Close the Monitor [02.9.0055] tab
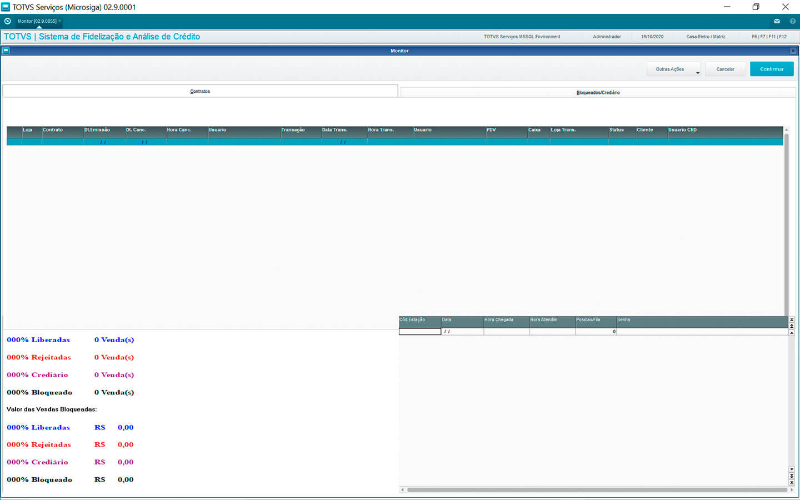This screenshot has height=500, width=800. coord(60,21)
